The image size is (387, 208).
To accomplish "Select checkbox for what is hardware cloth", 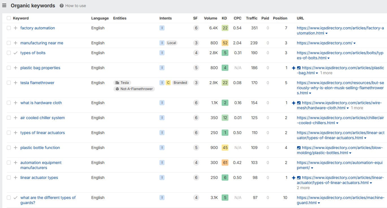I will coord(9,103).
